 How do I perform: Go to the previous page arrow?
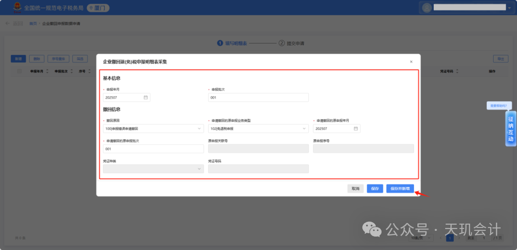(440, 238)
